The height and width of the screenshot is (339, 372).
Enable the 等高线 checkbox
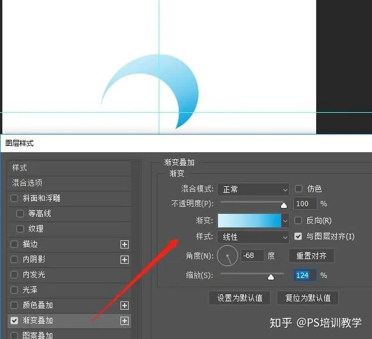click(x=20, y=213)
